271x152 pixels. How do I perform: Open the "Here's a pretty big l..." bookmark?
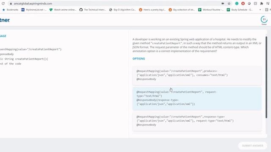152,10
